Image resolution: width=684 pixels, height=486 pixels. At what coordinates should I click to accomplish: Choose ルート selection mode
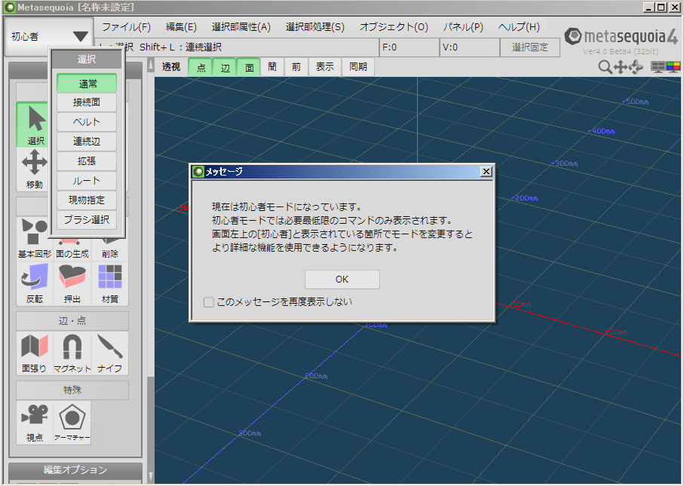87,180
